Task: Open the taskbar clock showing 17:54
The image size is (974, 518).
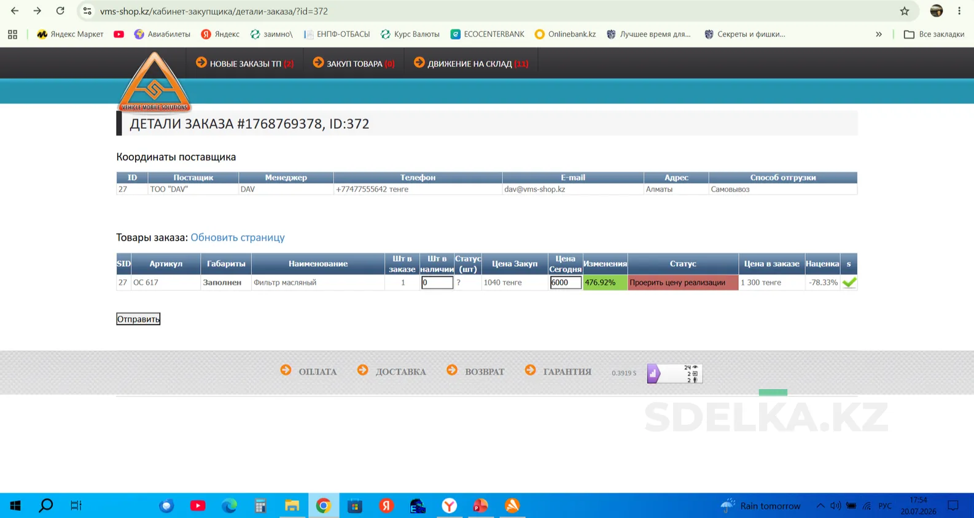Action: pos(918,506)
